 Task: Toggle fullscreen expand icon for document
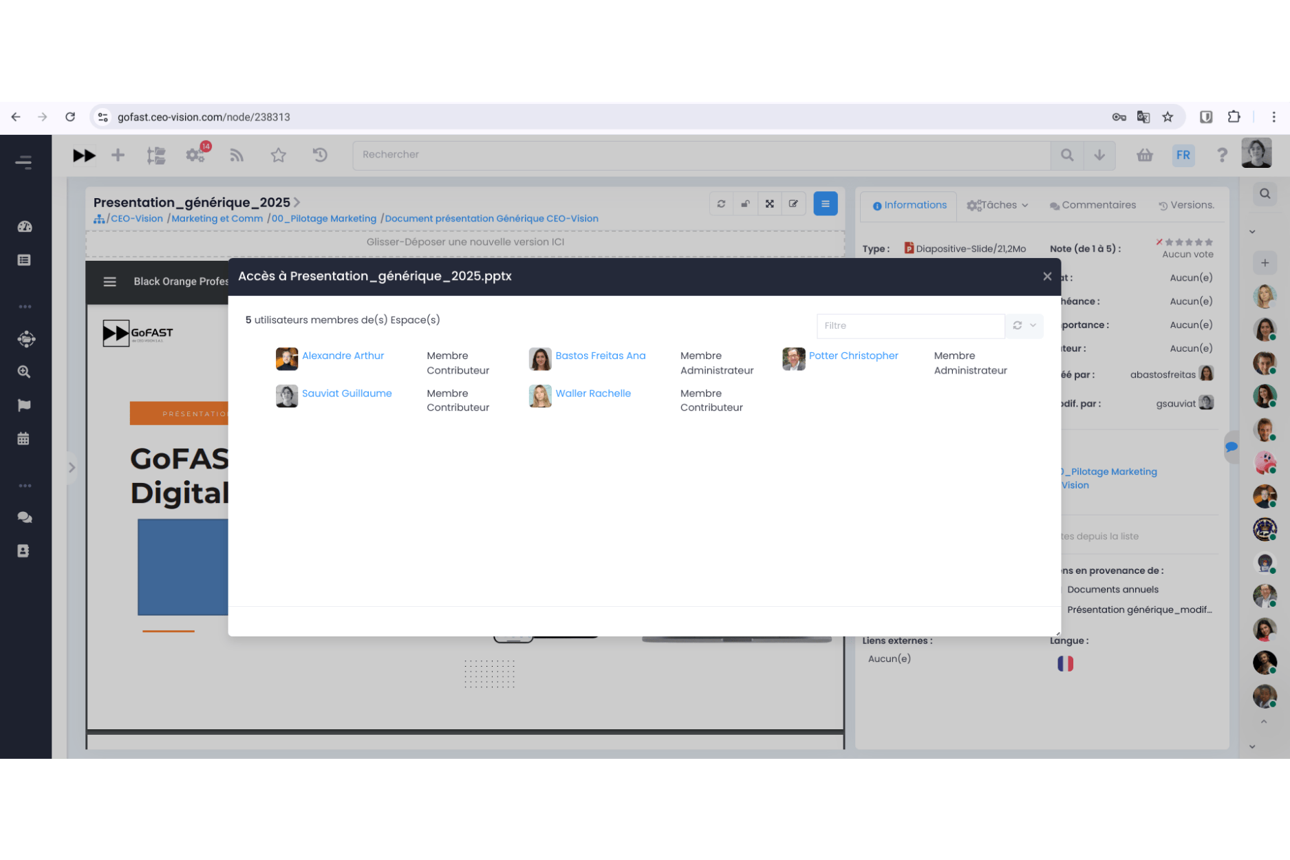click(769, 204)
